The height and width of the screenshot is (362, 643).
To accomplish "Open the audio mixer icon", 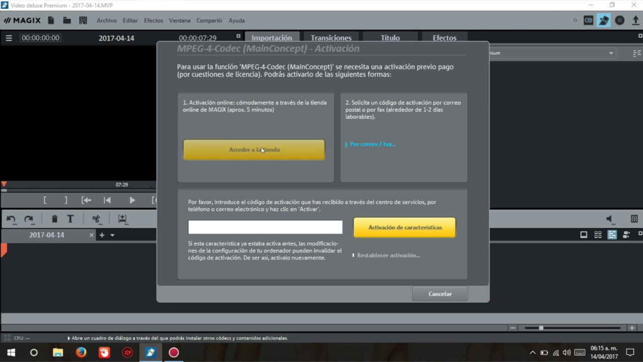I will (x=634, y=219).
